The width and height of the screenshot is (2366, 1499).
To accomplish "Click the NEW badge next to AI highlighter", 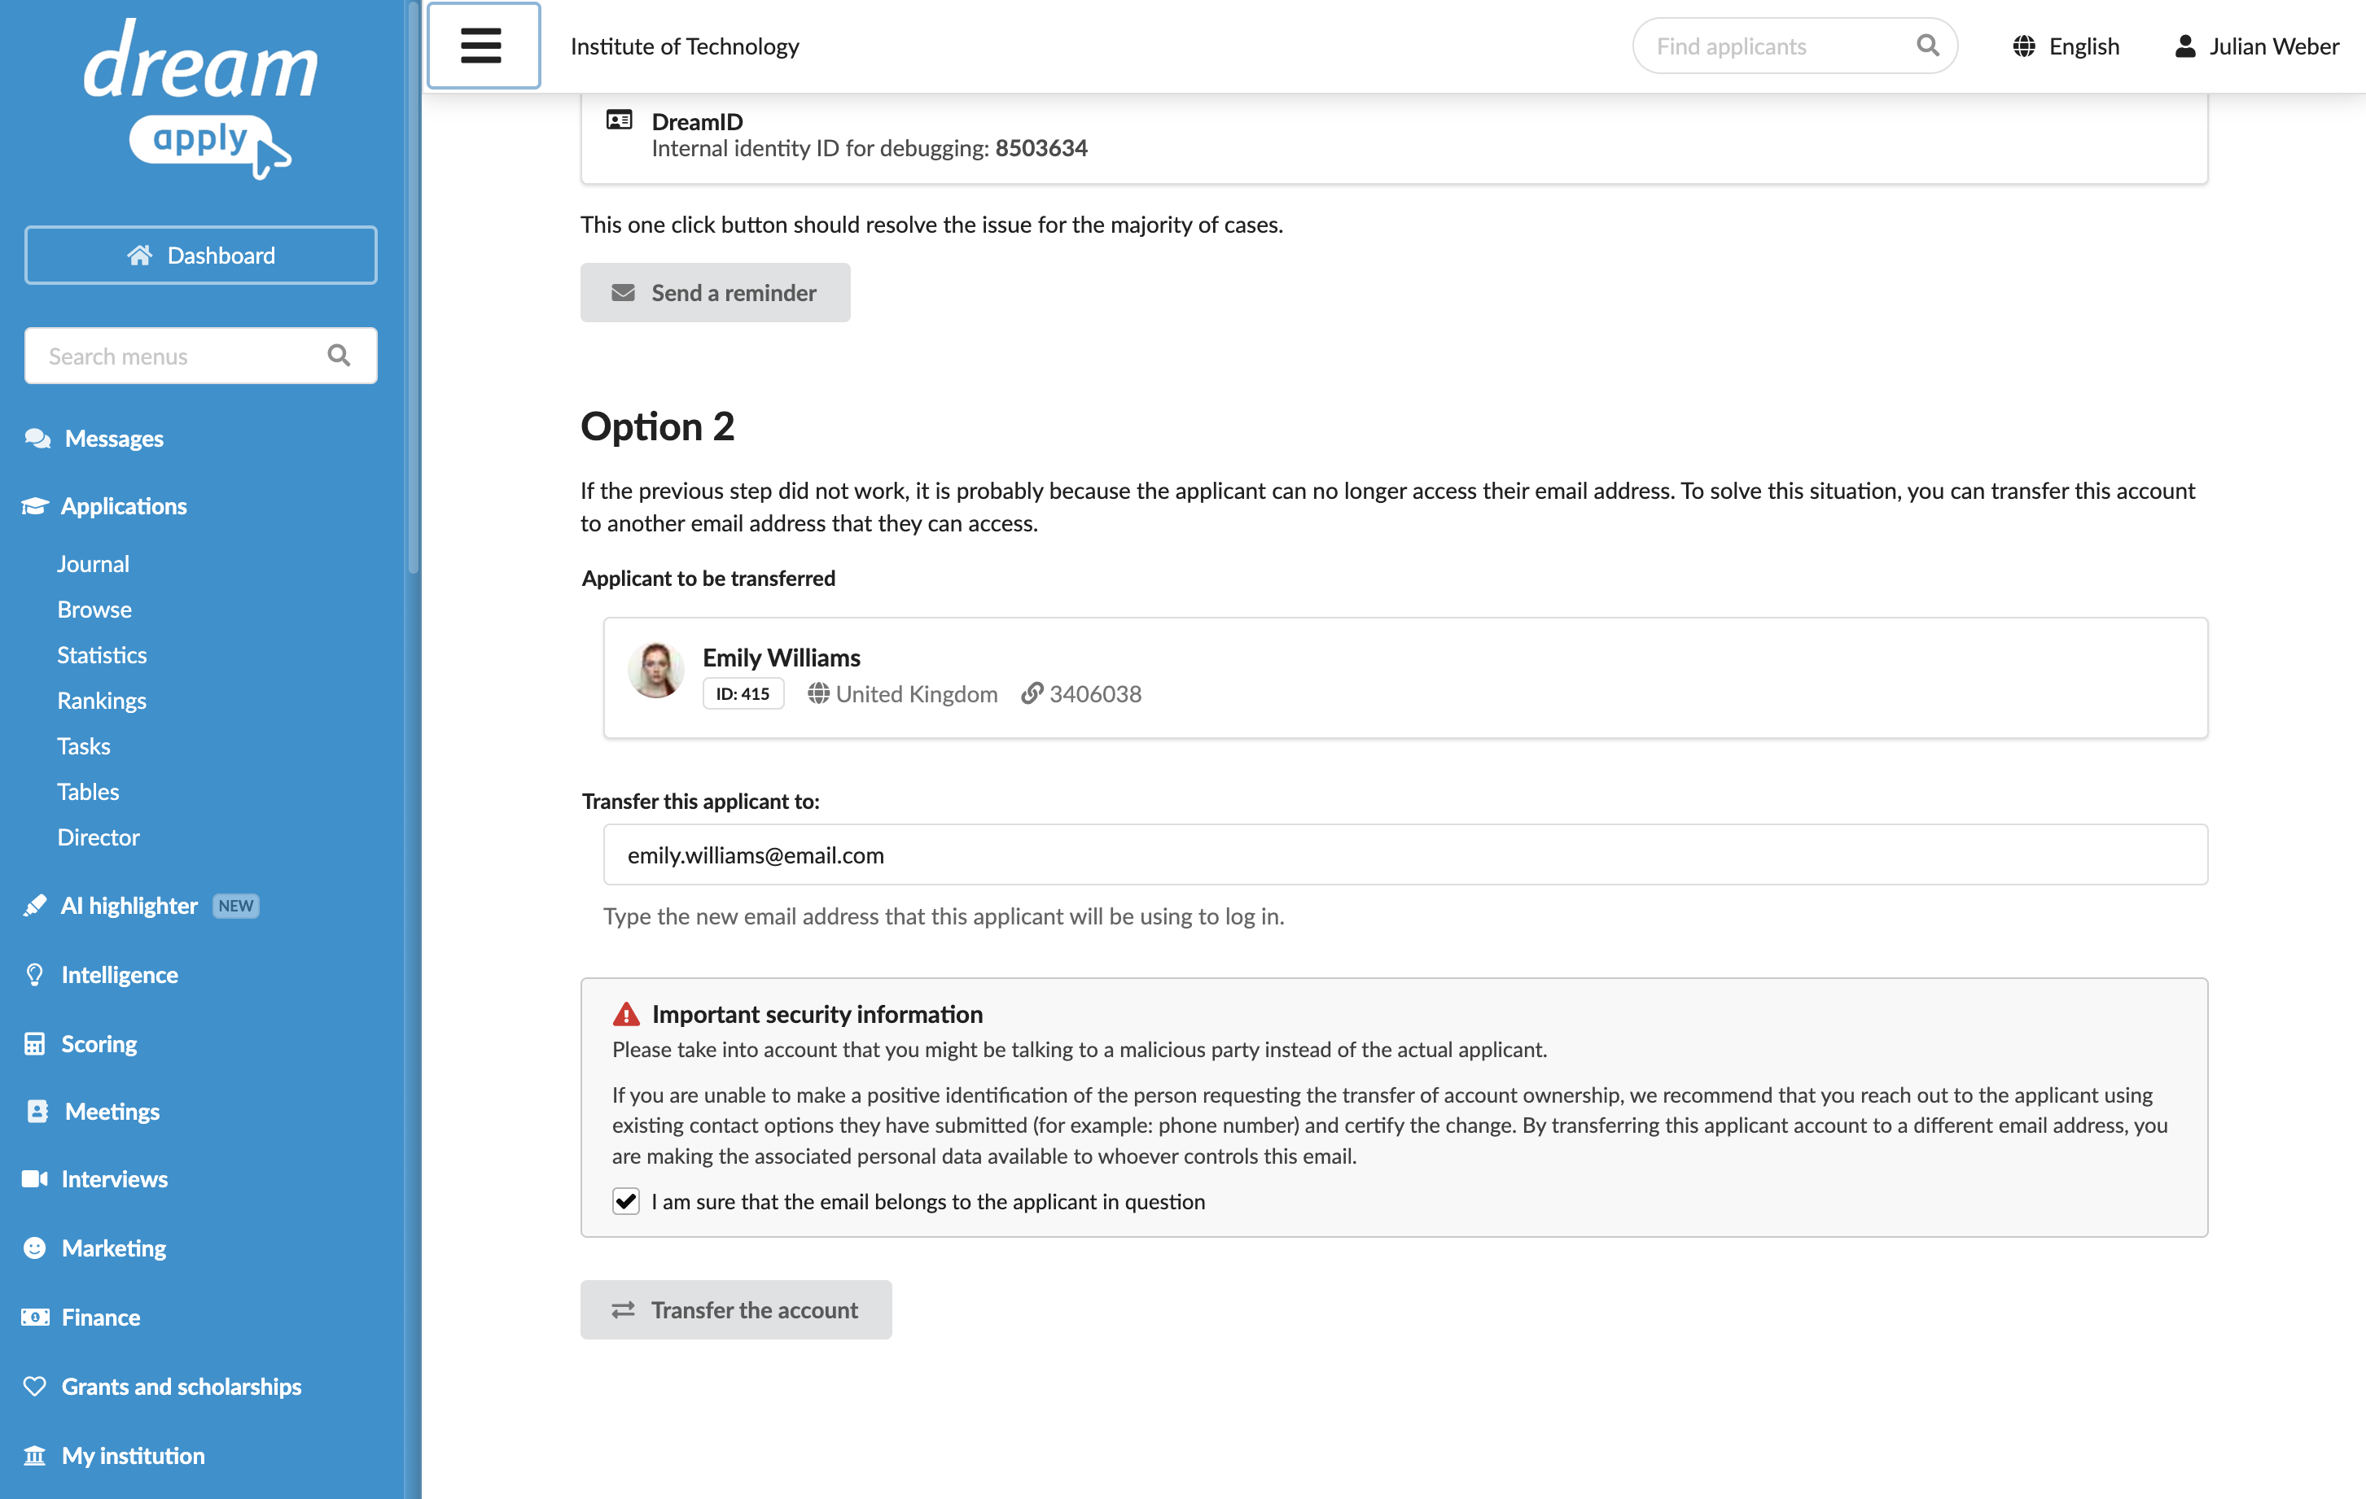I will pos(236,906).
